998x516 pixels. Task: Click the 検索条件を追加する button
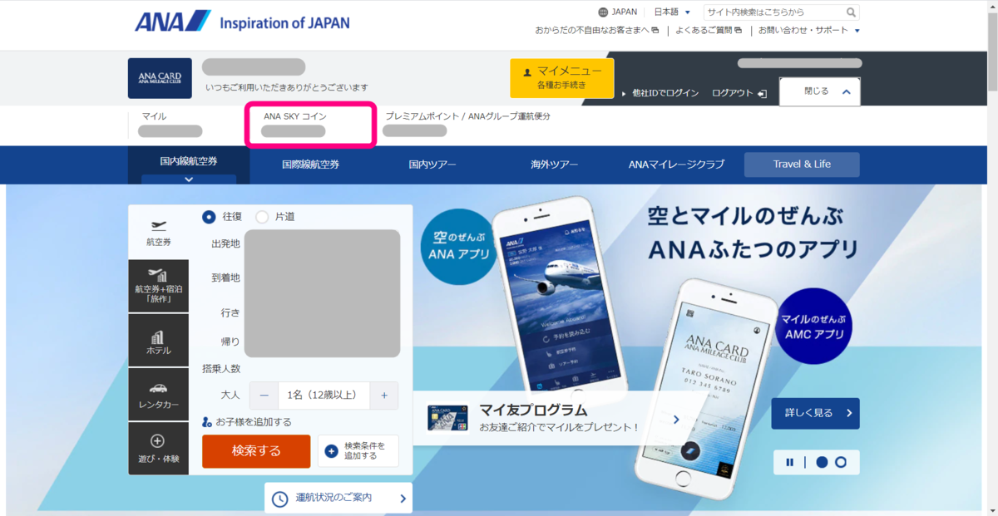pos(358,451)
